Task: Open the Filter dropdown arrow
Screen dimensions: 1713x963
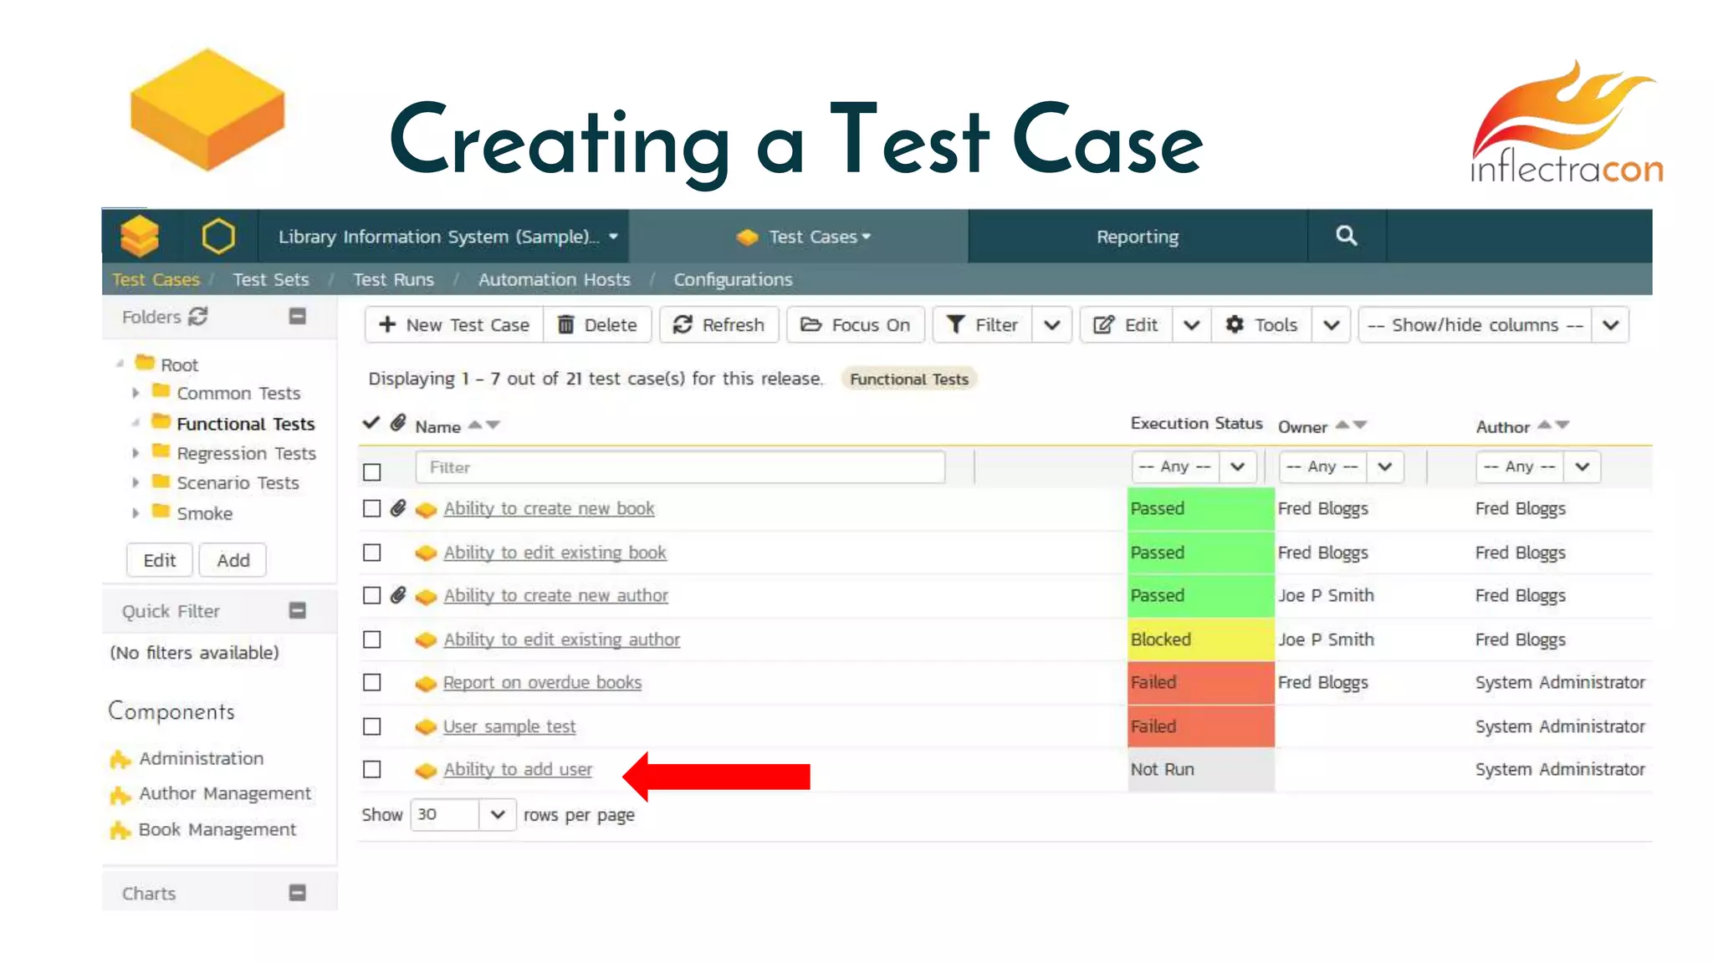Action: [x=1052, y=324]
